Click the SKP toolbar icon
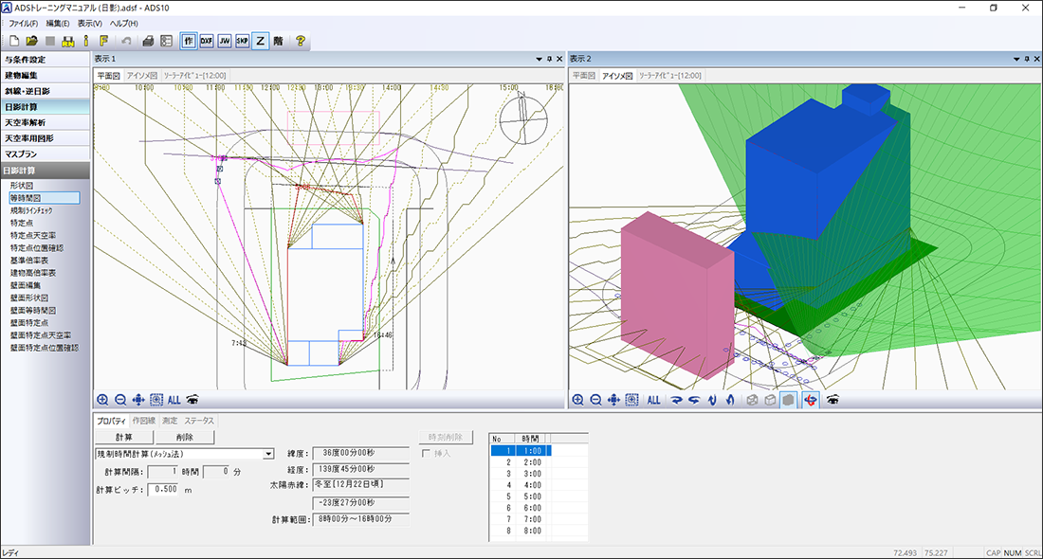This screenshot has height=559, width=1043. pyautogui.click(x=243, y=41)
